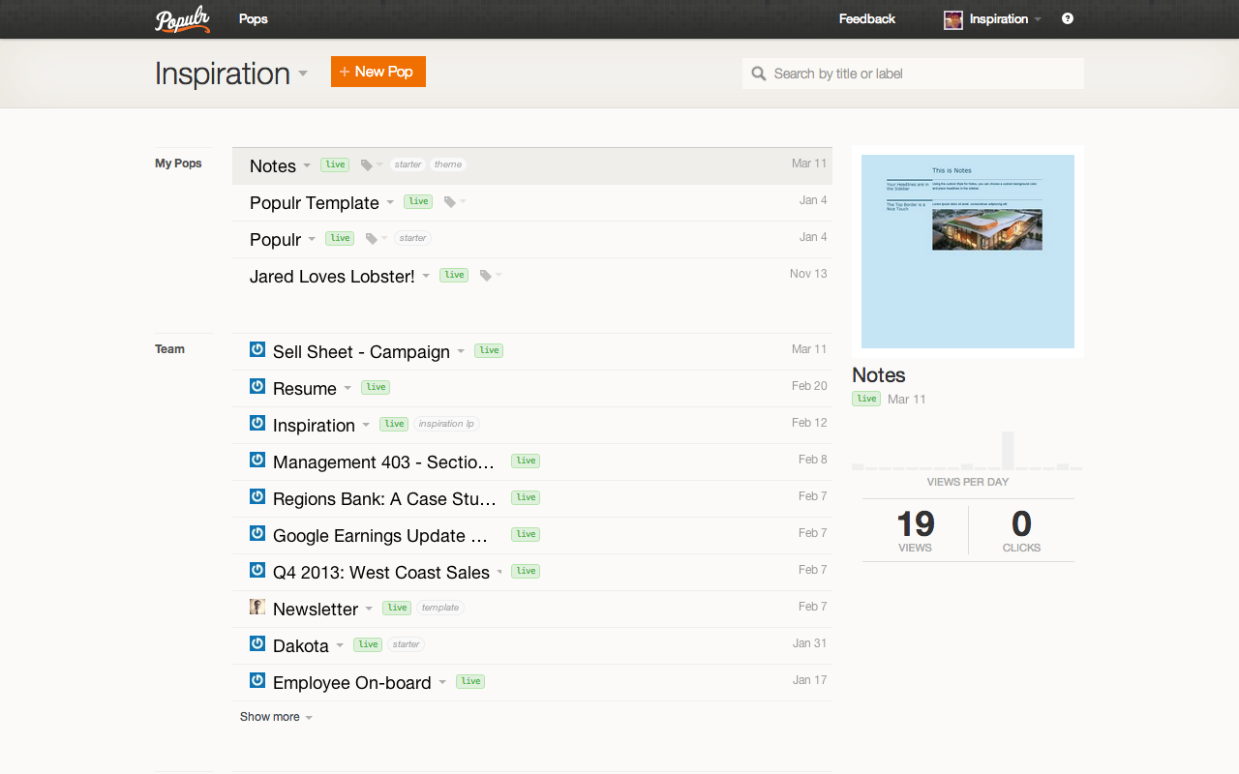This screenshot has height=774, width=1239.
Task: Click the author photo beside Newsletter
Action: coord(257,607)
